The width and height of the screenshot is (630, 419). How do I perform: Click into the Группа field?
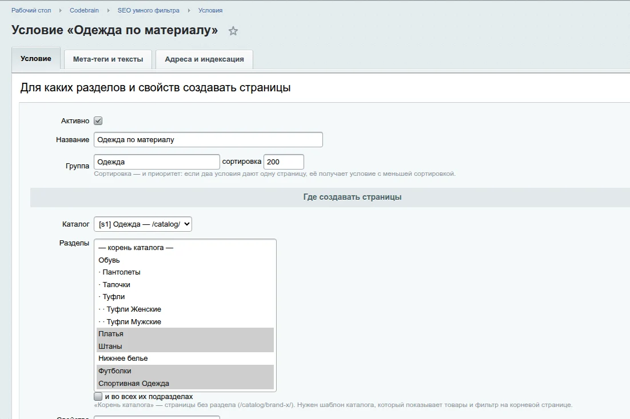(157, 162)
